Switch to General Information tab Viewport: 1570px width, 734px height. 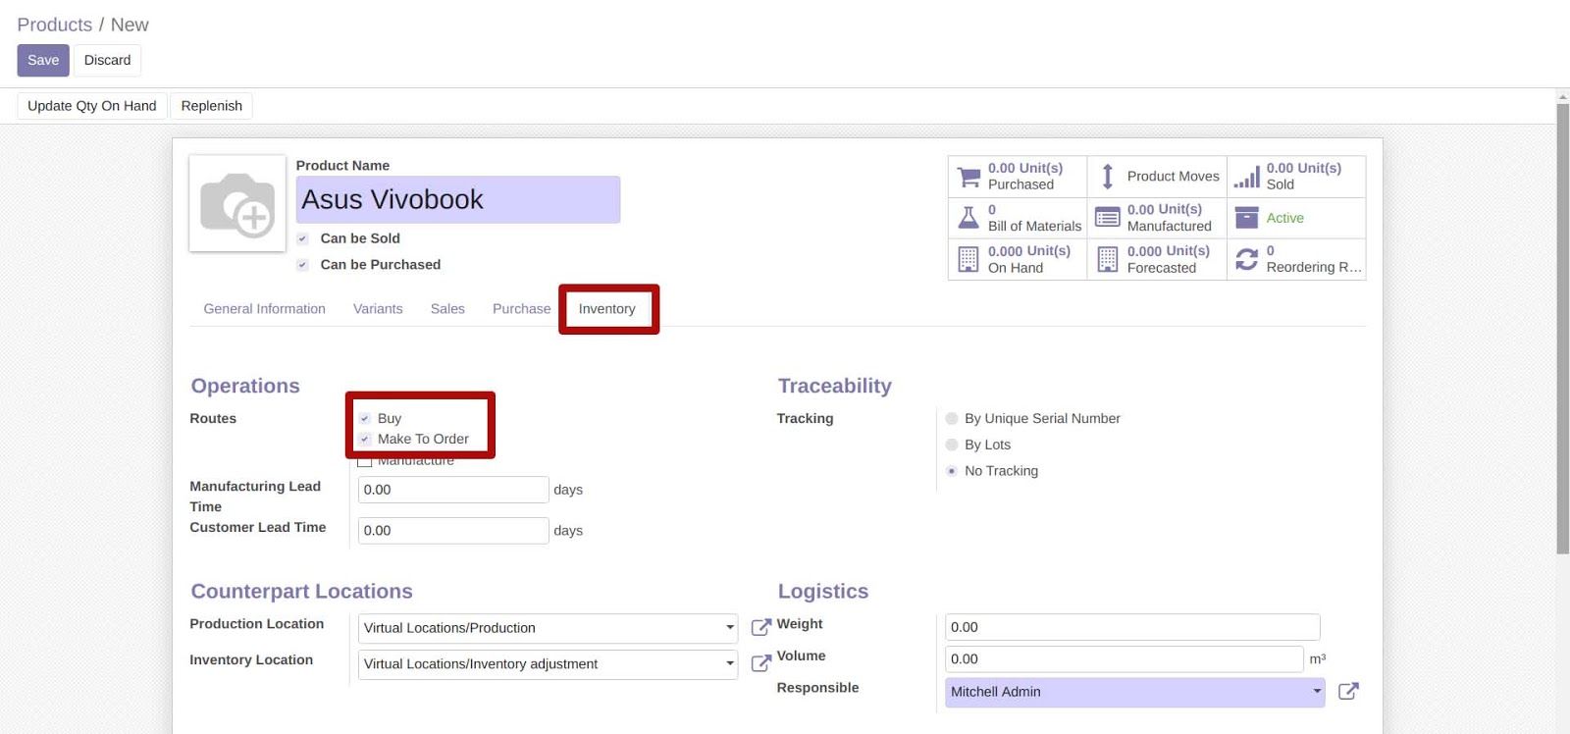click(x=264, y=308)
